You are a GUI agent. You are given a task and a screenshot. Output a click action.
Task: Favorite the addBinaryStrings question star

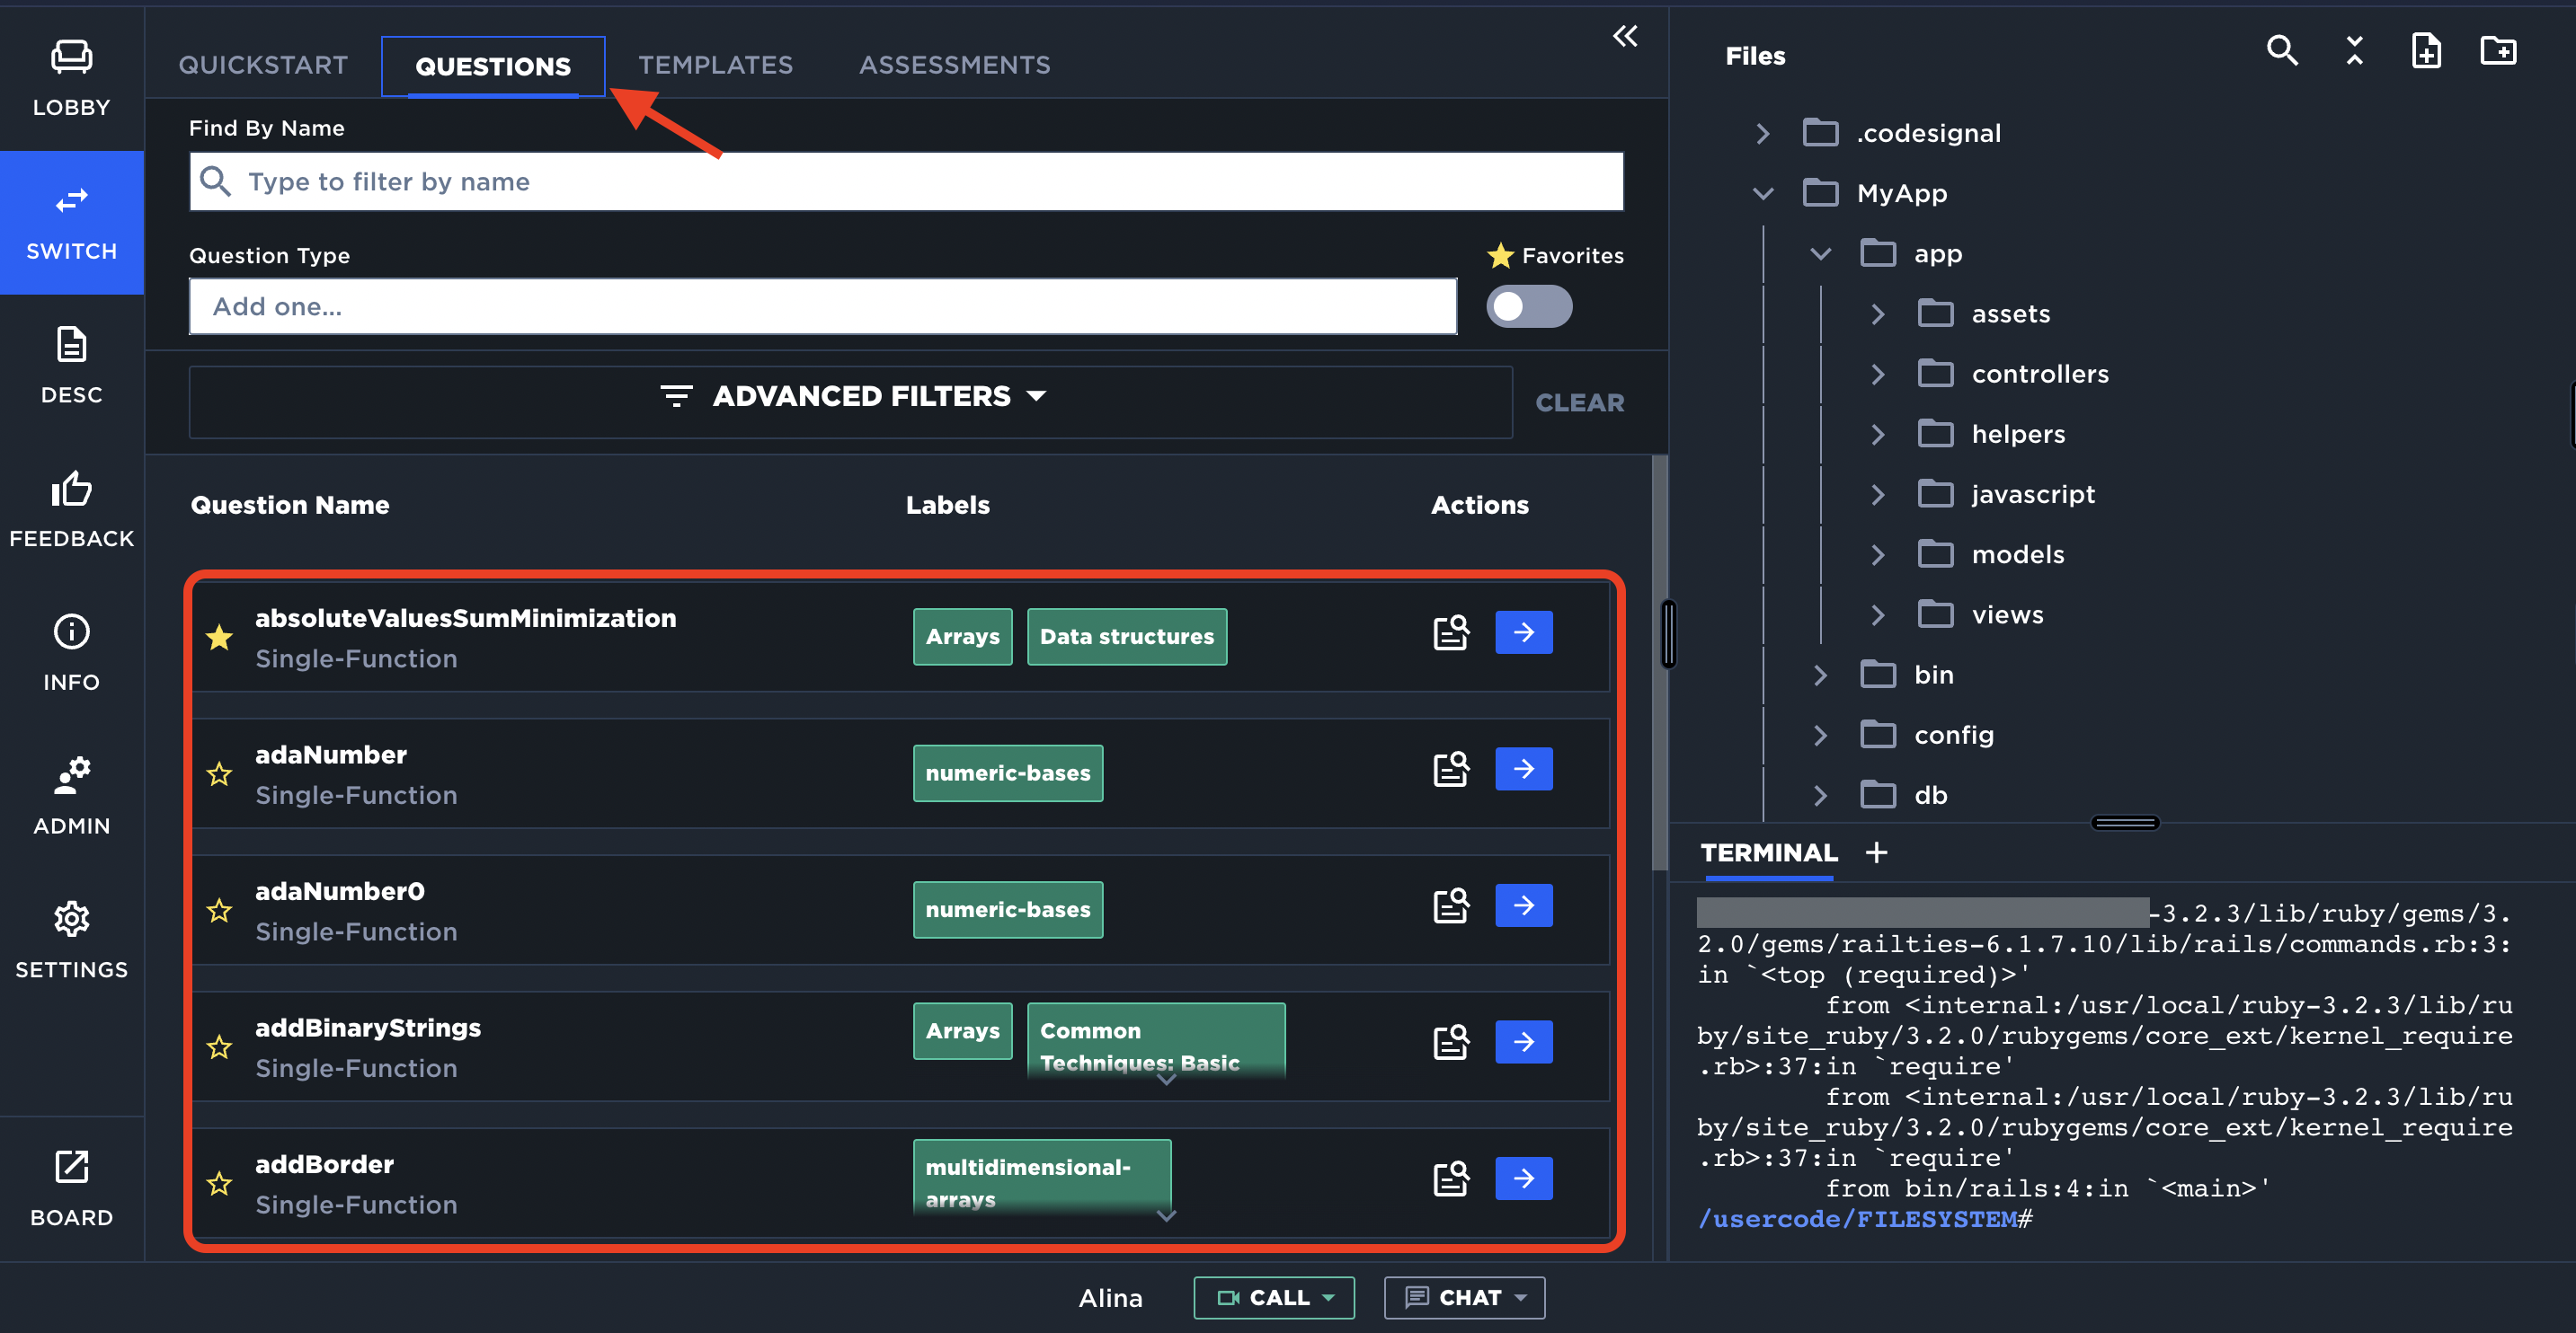pyautogui.click(x=220, y=1047)
